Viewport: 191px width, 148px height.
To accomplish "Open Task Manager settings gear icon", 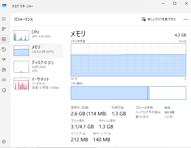I will click(x=4, y=142).
